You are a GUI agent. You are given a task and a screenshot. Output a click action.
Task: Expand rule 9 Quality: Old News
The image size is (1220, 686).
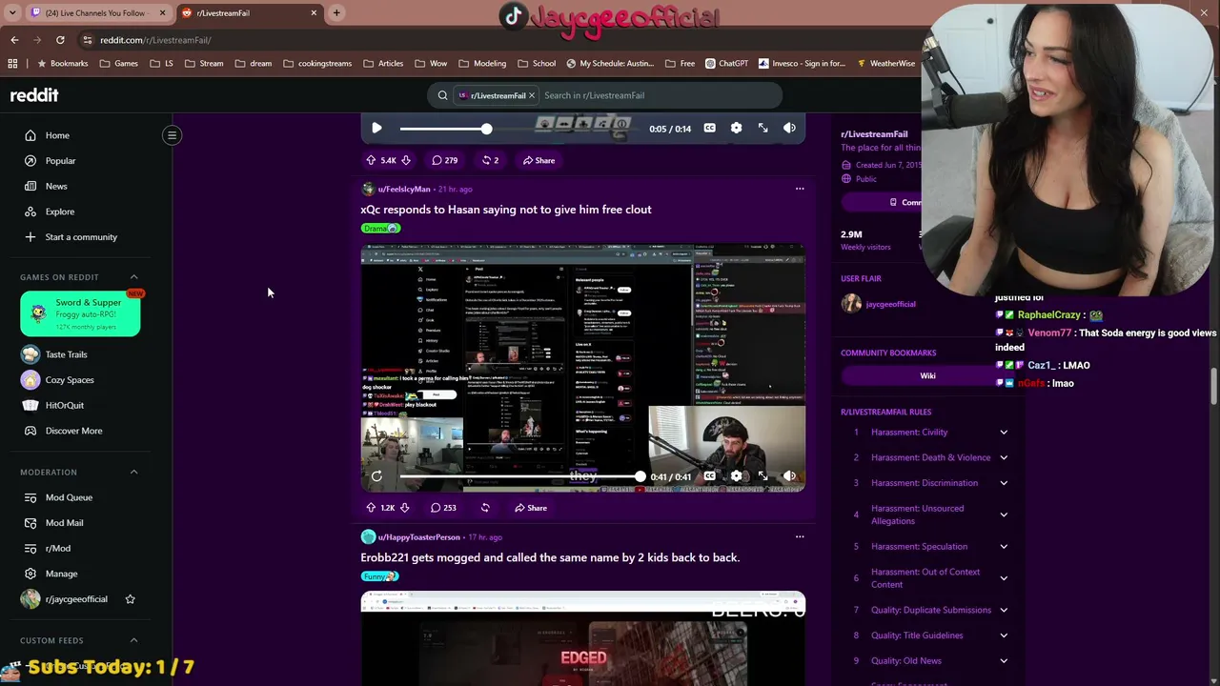[x=1004, y=661]
